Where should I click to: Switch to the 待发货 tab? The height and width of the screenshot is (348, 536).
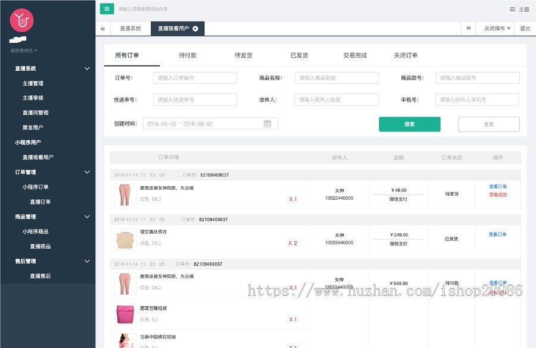[244, 55]
